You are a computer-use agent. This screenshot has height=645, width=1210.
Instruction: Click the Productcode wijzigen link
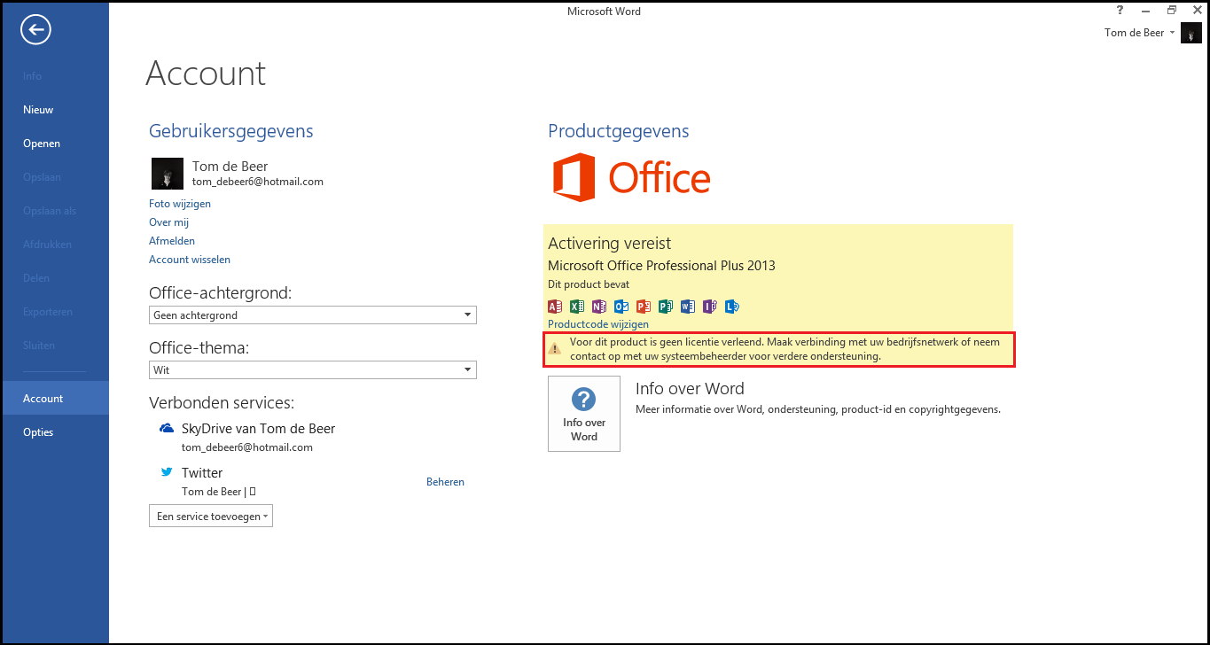(598, 324)
